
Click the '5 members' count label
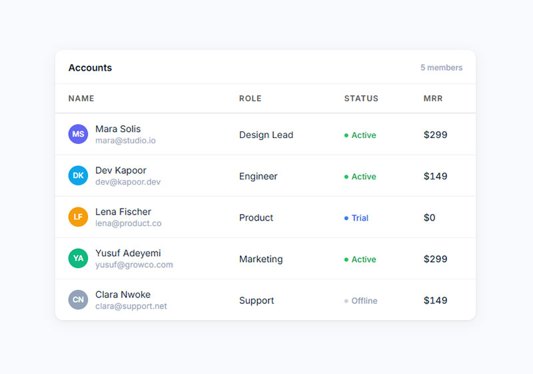coord(441,67)
